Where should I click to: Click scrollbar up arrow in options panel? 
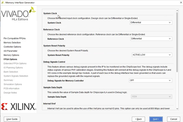coord(177,11)
